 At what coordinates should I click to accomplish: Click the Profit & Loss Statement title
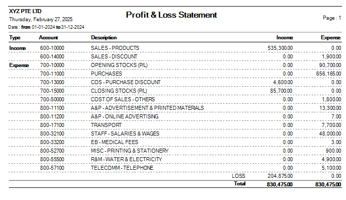tap(171, 15)
